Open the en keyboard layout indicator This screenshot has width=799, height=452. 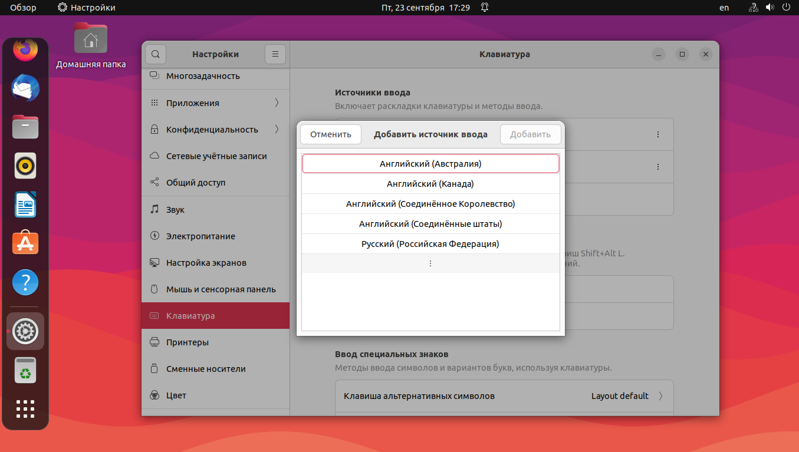click(724, 8)
